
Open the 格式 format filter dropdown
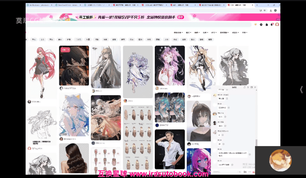(189, 33)
